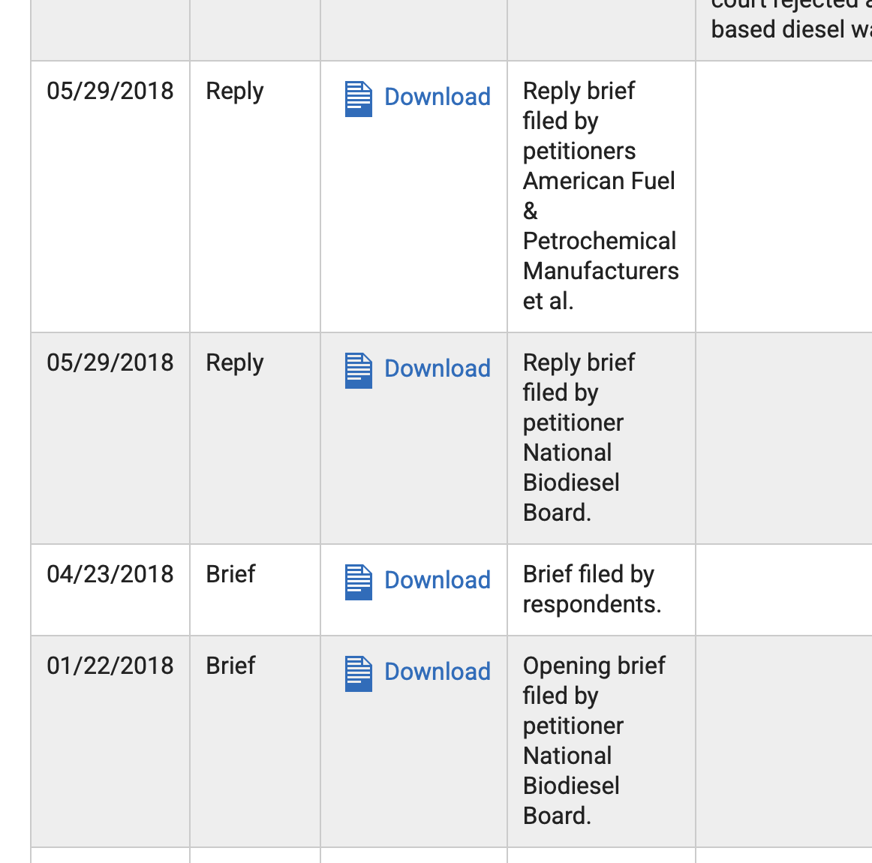Select the blue file icon in the 01/22/2018 row
Image resolution: width=872 pixels, height=863 pixels.
pyautogui.click(x=358, y=672)
